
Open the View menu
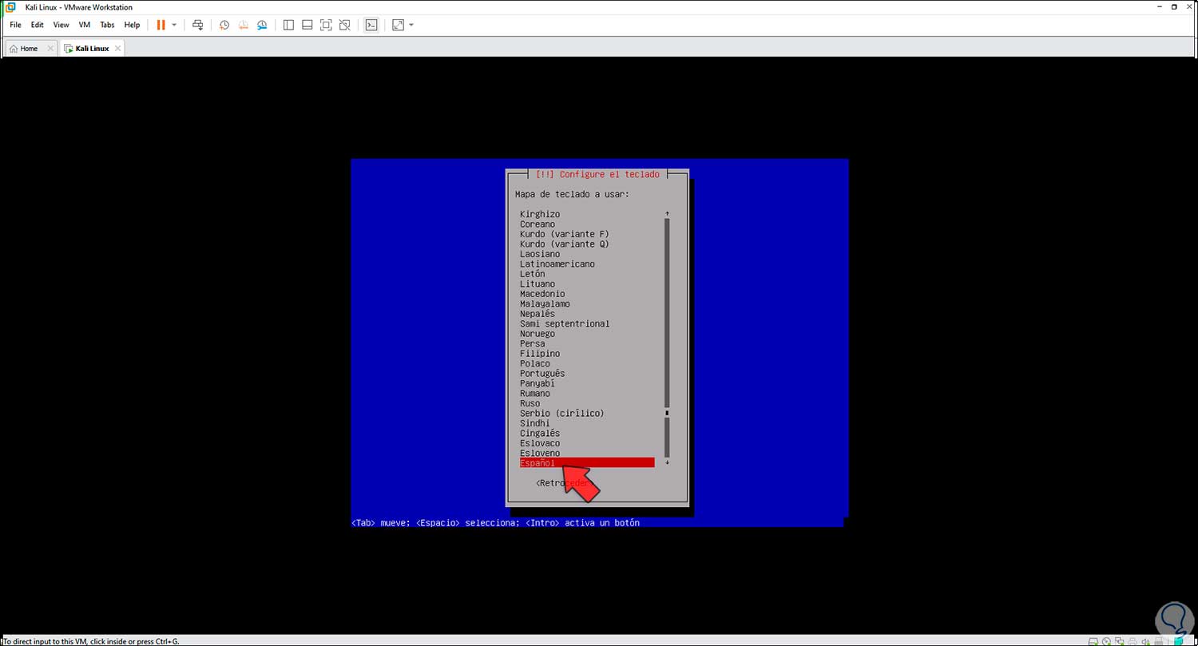point(61,25)
